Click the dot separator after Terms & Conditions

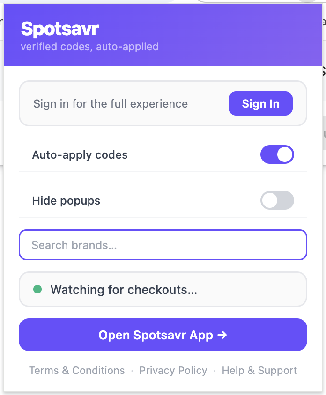pos(132,371)
